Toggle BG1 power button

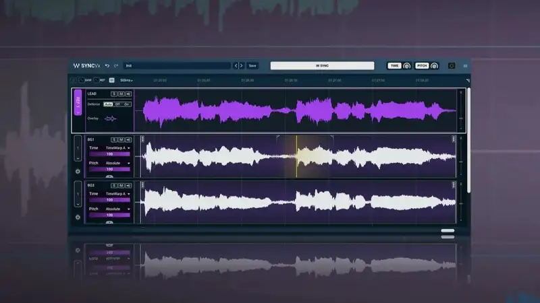78,172
